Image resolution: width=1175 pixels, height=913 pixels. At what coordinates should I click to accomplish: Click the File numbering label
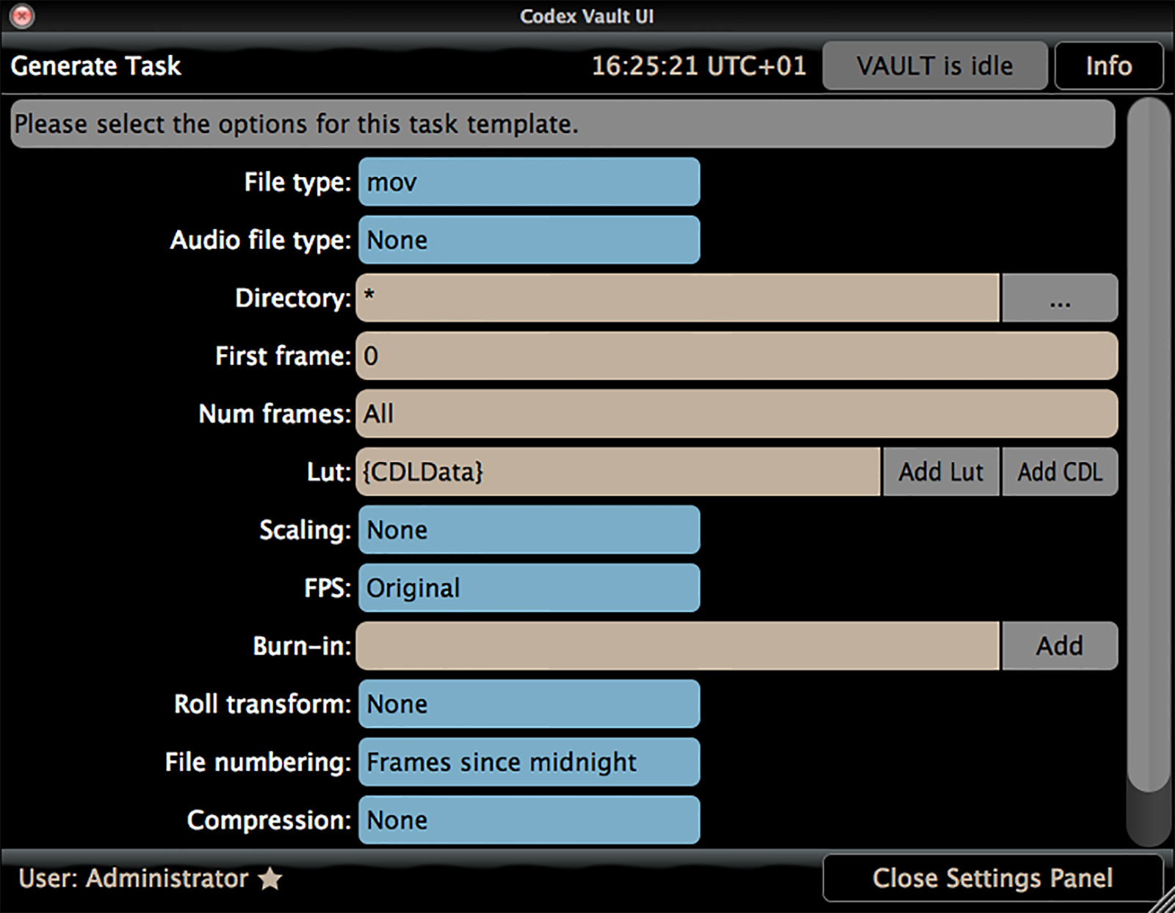tap(258, 762)
